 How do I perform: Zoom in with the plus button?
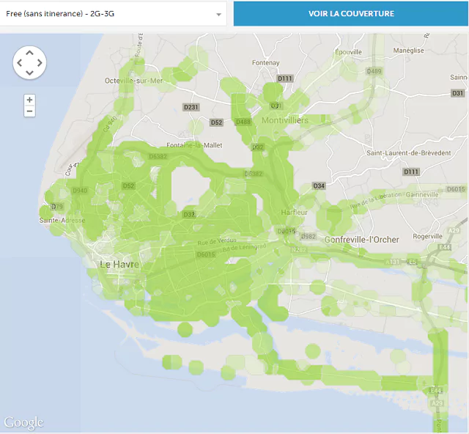(29, 100)
